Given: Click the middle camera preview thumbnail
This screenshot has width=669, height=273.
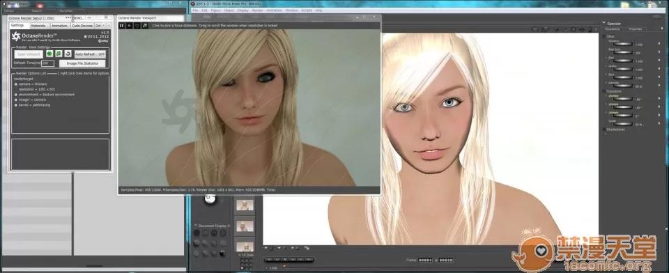Looking at the screenshot, I should click(x=245, y=226).
